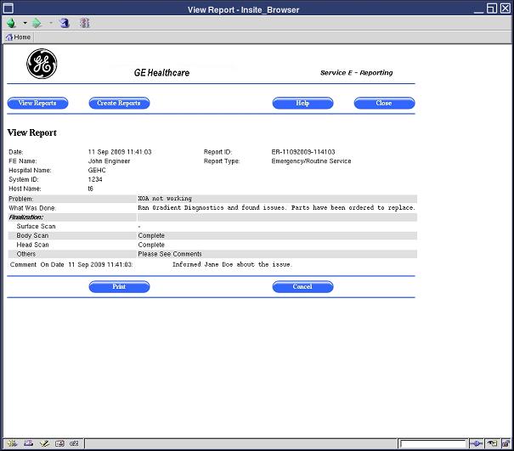Click the Cancel button
Viewport: 514px width, 451px height.
point(302,287)
